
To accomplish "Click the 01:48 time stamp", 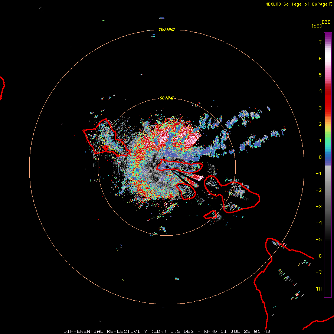I will click(262, 331).
